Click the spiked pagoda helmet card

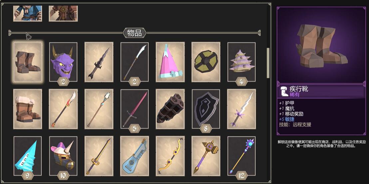click(241, 62)
